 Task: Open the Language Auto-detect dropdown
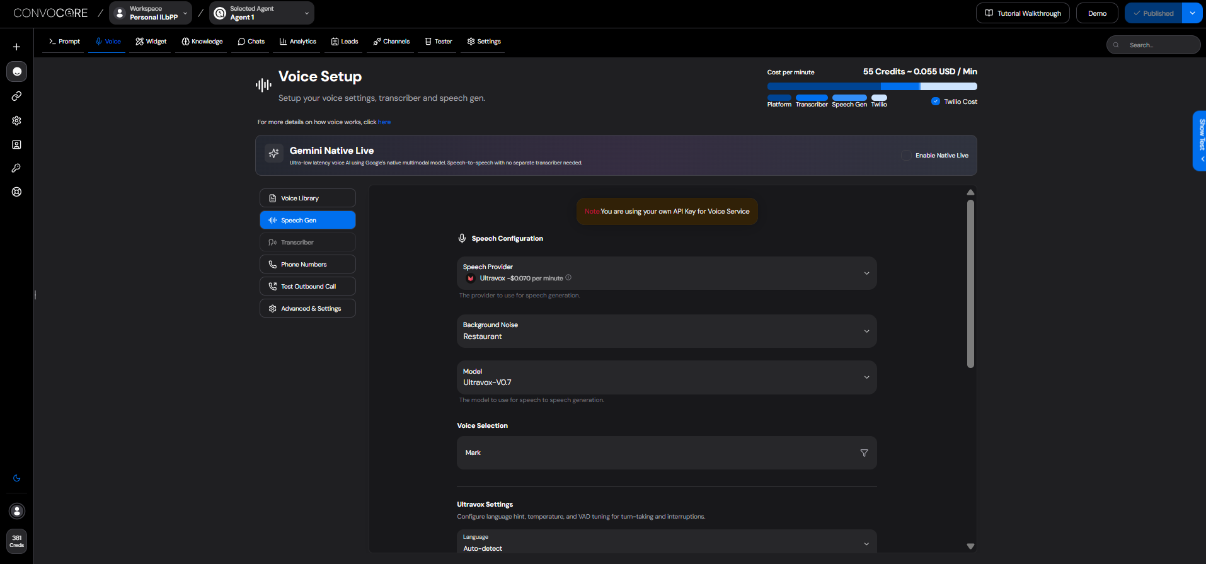click(667, 543)
